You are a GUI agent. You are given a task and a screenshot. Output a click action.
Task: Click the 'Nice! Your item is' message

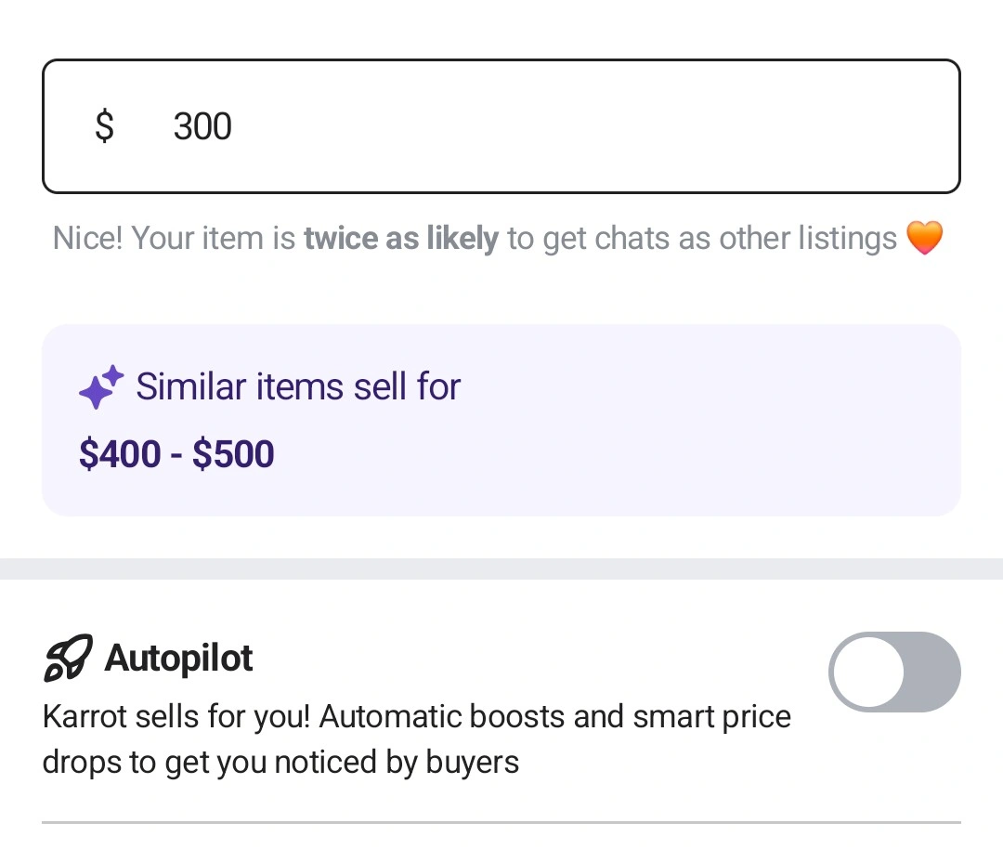tap(174, 238)
